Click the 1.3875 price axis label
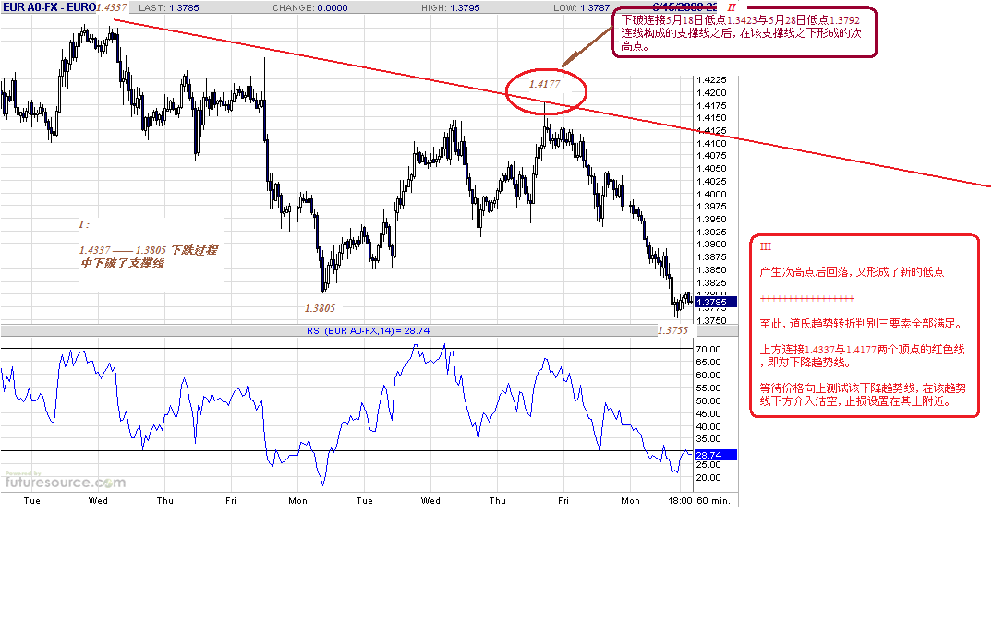Image resolution: width=1005 pixels, height=644 pixels. [x=711, y=256]
